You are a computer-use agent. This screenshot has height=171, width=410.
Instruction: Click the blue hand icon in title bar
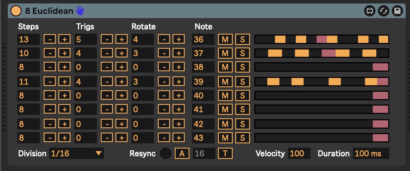coord(80,11)
